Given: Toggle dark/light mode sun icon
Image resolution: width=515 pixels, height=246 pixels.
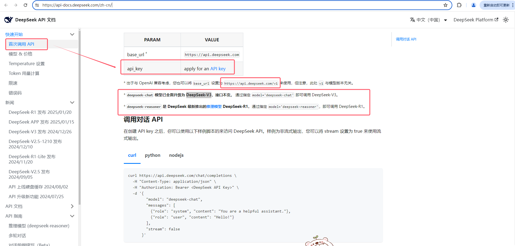Looking at the screenshot, I should pyautogui.click(x=506, y=20).
